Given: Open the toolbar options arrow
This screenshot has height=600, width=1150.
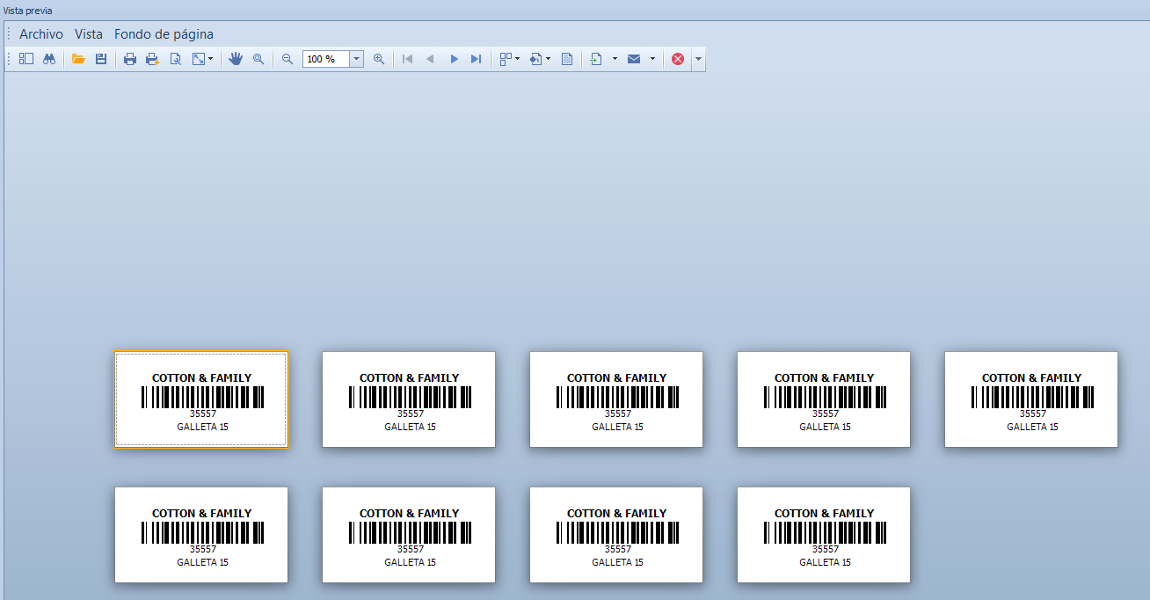Looking at the screenshot, I should pyautogui.click(x=698, y=59).
